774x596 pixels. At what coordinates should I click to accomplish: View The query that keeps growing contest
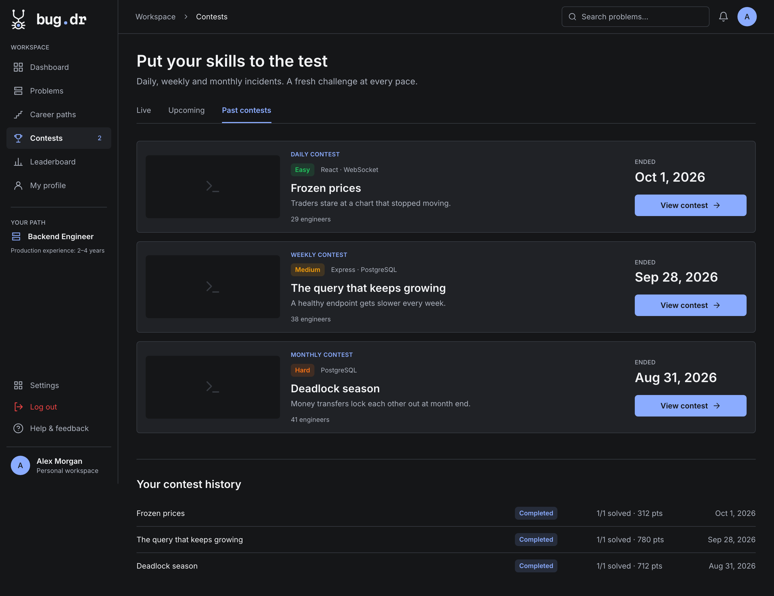690,306
